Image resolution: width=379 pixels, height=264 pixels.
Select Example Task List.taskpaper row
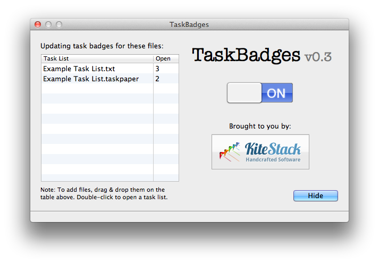[x=110, y=79]
